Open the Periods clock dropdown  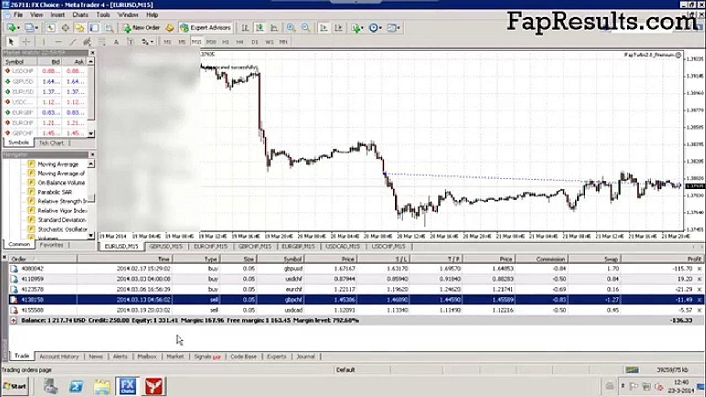376,28
